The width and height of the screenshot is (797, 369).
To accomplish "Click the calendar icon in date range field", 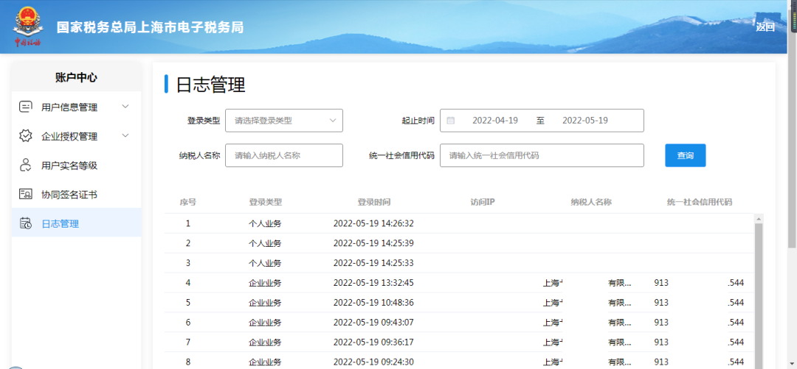I will click(x=450, y=121).
